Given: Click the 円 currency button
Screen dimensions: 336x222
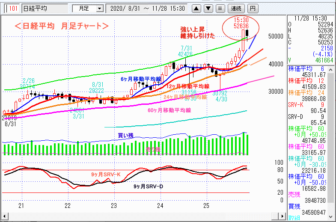Looking at the screenshot, I should coord(253,8).
